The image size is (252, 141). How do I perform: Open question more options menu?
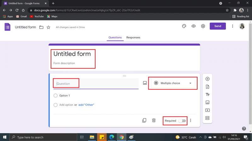(x=191, y=120)
